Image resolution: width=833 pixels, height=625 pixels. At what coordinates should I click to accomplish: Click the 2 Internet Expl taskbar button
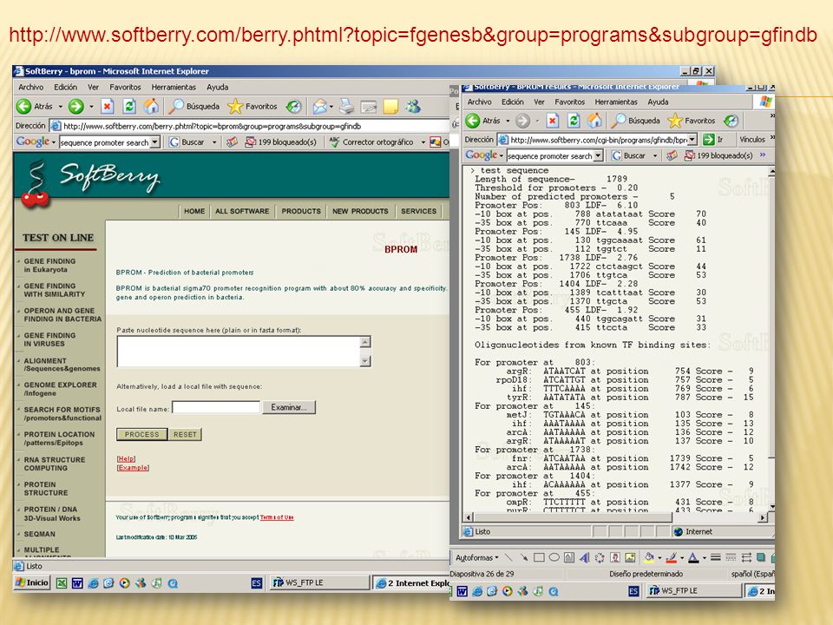pos(412,583)
